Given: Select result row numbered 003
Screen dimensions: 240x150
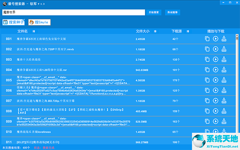Looking at the screenshot, I should pyautogui.click(x=118, y=60).
